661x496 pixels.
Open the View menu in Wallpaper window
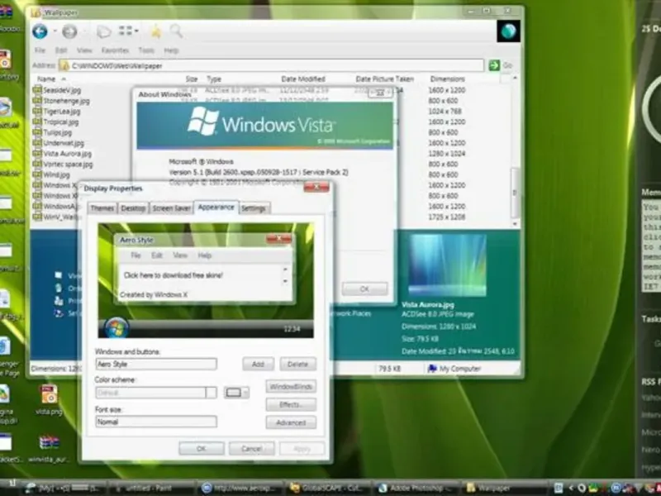point(84,50)
